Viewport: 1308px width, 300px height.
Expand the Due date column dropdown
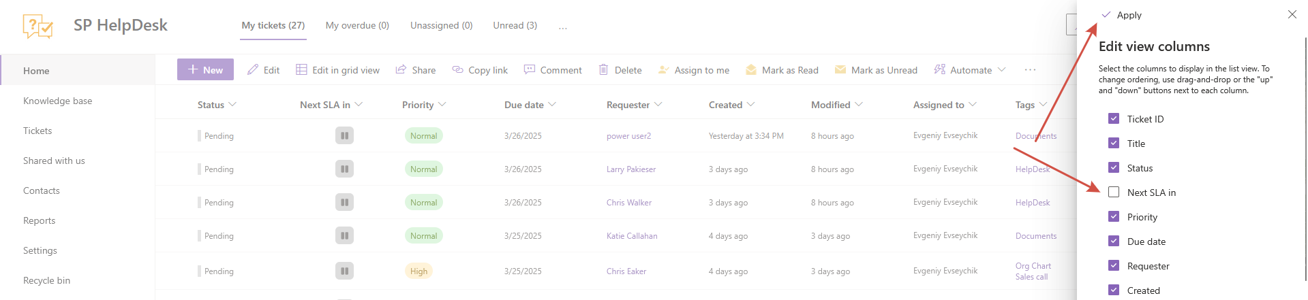[x=552, y=105]
